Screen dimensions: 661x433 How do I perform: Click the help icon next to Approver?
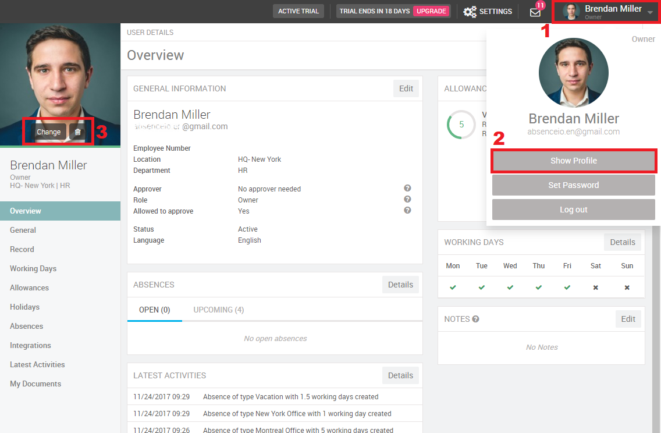tap(407, 188)
